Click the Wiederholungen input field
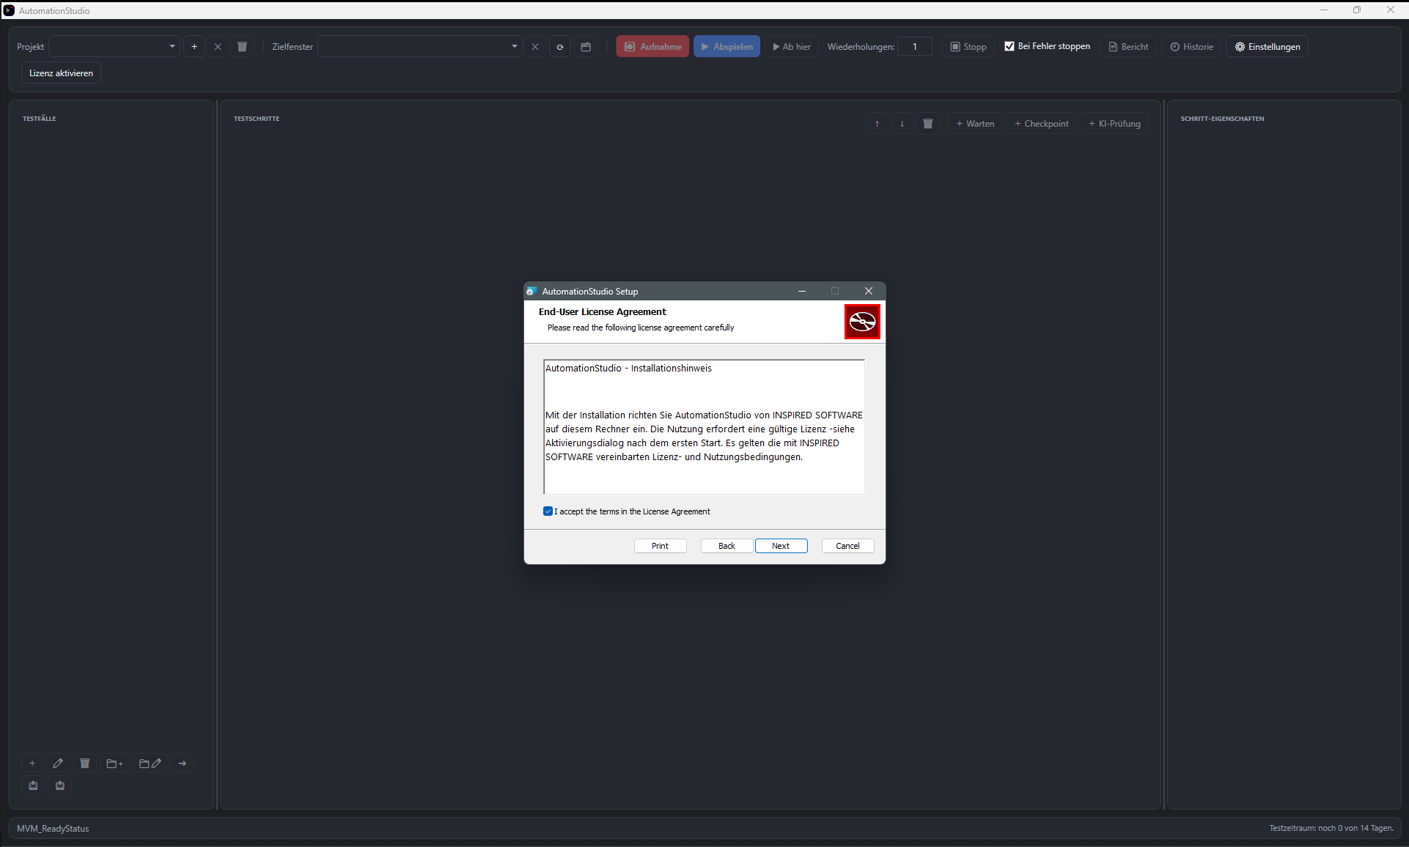The width and height of the screenshot is (1409, 847). click(915, 46)
